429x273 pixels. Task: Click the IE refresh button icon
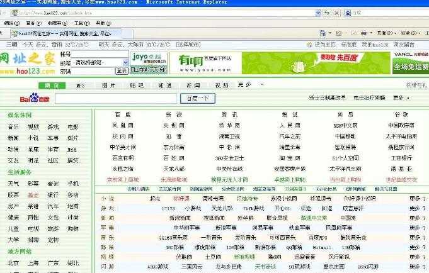click(327, 13)
